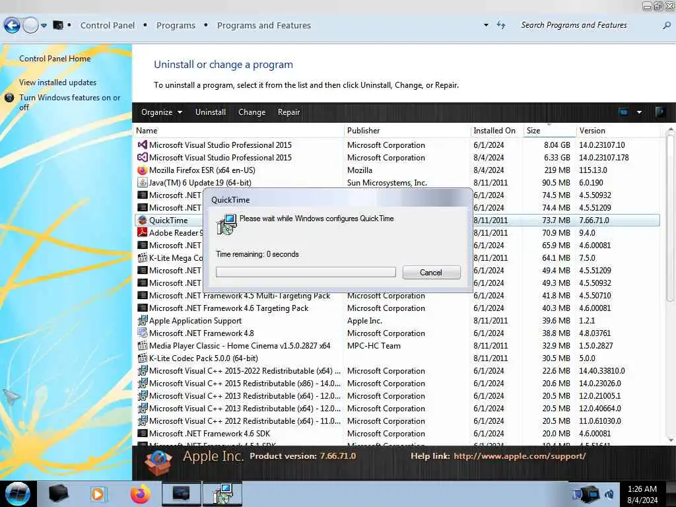
Task: Click the installer icon in QuickTime dialog
Action: click(226, 224)
